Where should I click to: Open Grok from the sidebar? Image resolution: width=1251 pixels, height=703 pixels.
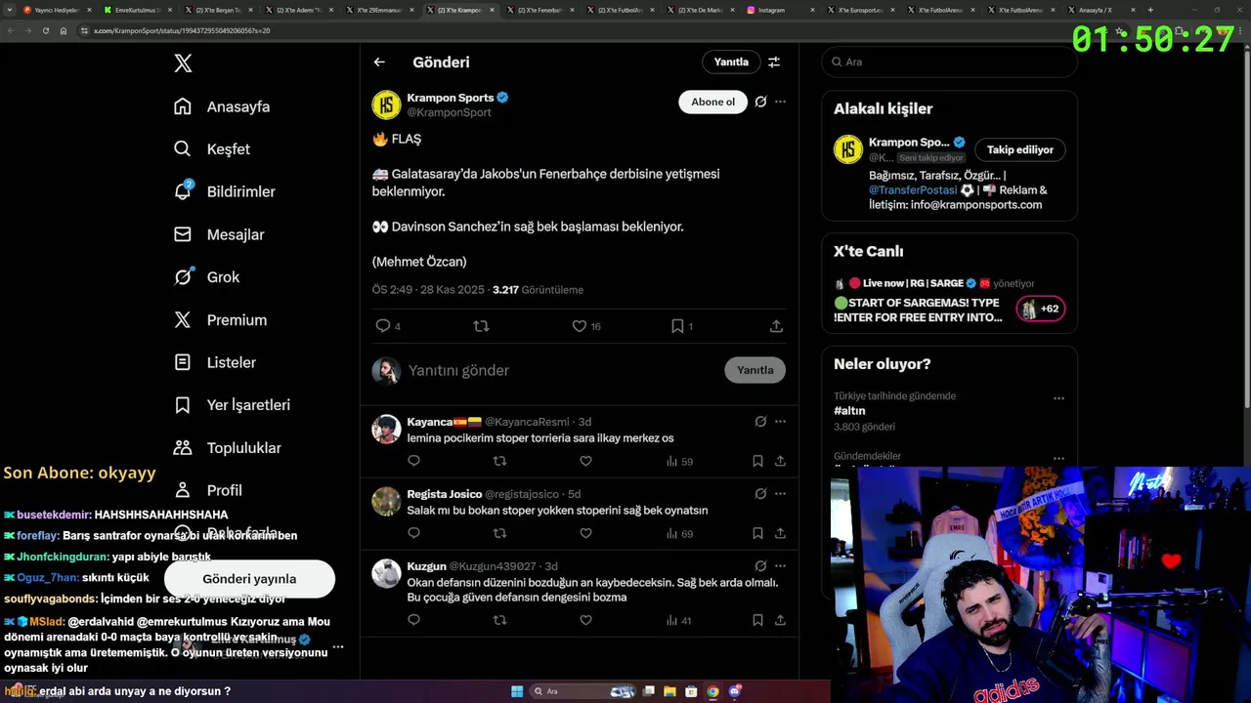(206, 277)
